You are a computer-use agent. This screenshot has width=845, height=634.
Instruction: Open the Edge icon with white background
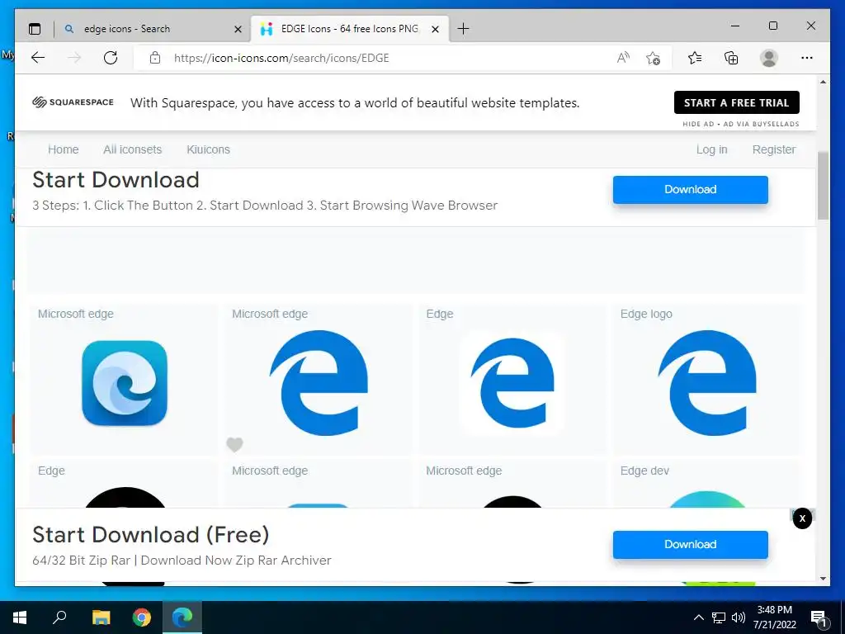[512, 383]
